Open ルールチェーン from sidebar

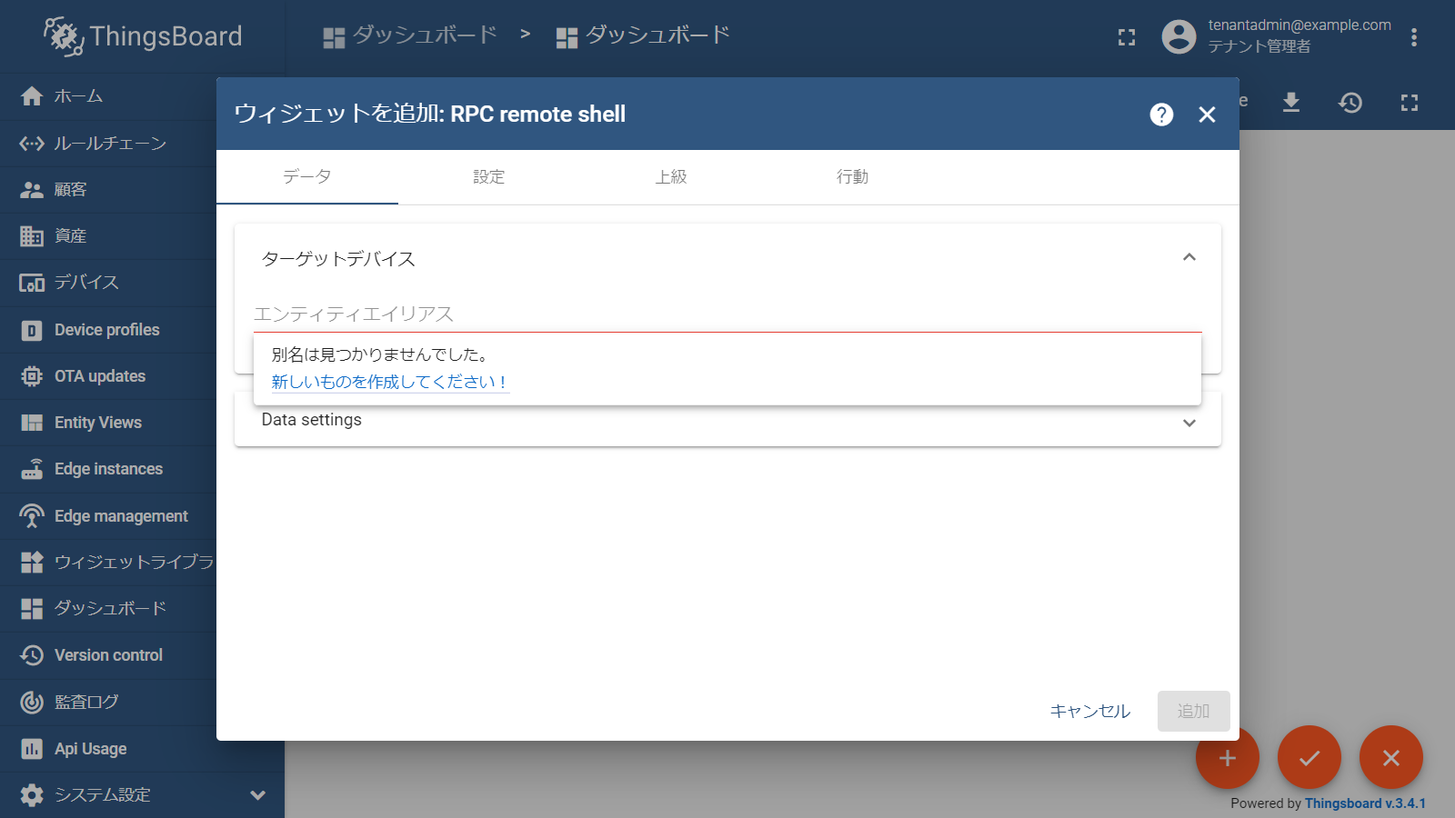point(109,144)
